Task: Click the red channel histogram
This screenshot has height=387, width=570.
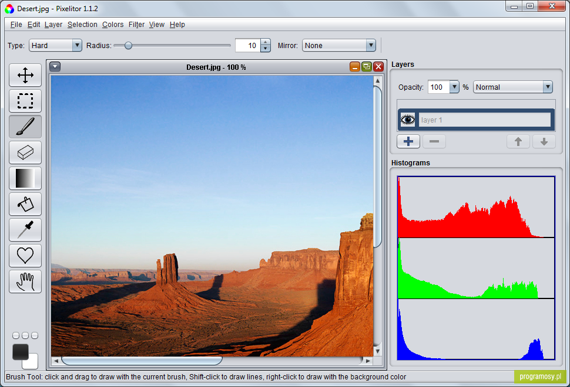Action: tap(476, 207)
